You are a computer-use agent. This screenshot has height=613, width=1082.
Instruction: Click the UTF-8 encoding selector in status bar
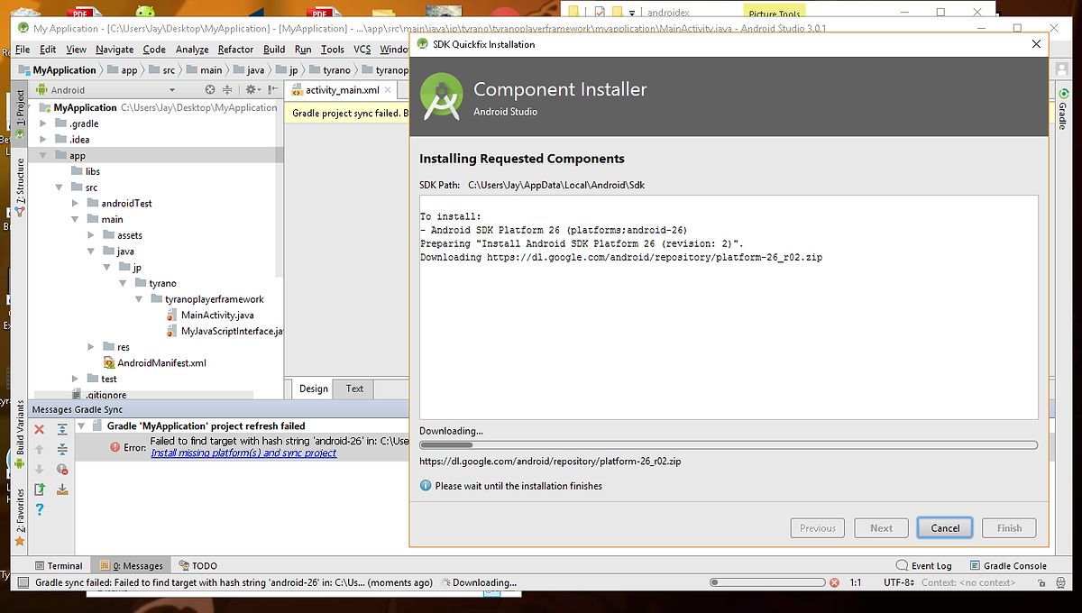click(x=899, y=582)
